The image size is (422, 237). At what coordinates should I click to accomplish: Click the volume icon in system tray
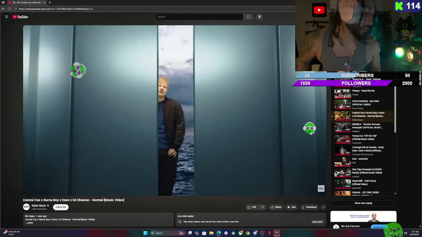coord(406,233)
